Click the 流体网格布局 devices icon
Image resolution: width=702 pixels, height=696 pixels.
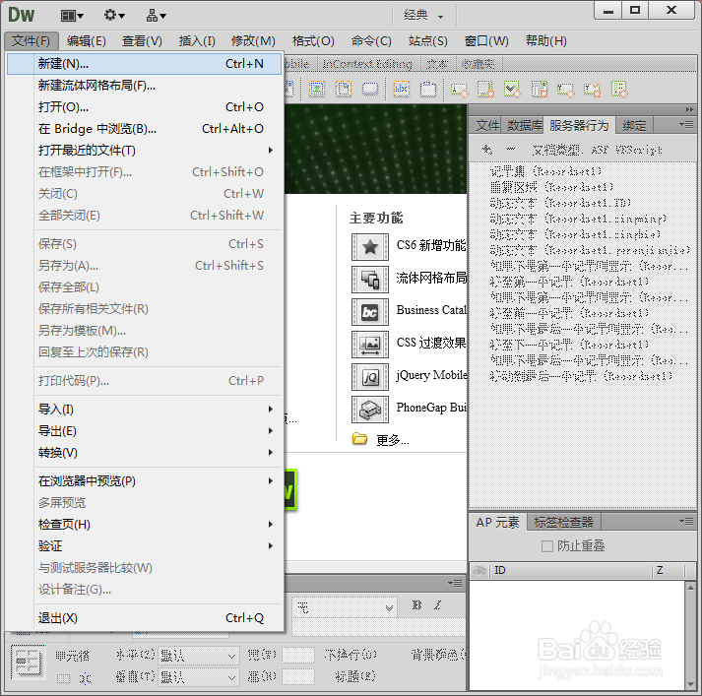(x=370, y=280)
